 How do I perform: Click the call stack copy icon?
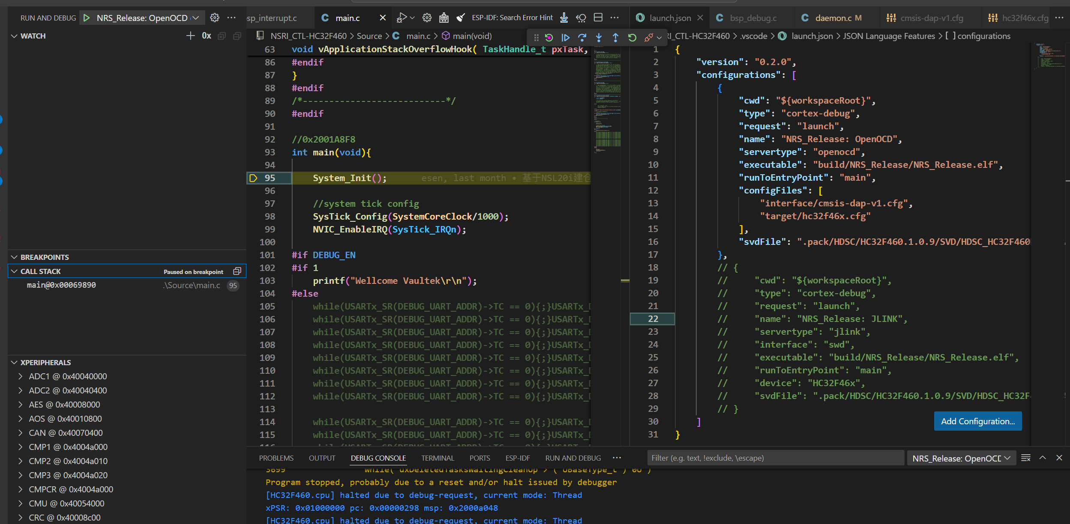point(237,271)
